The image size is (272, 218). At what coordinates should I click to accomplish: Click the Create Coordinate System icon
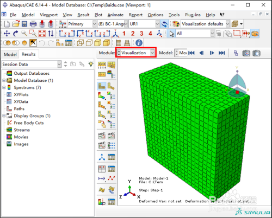coord(102,157)
